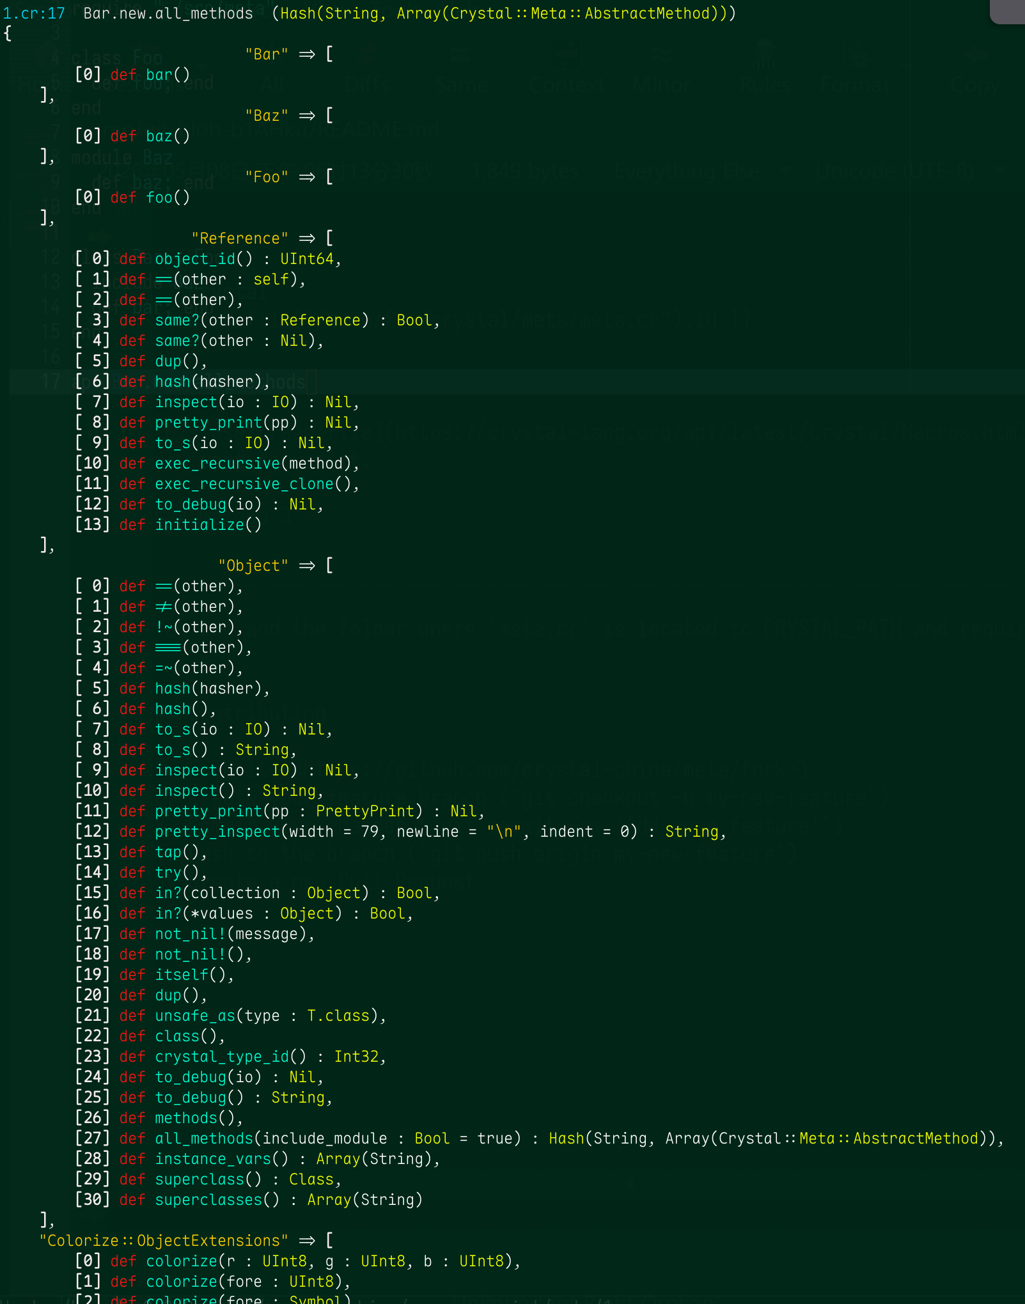Click 'Bar.new.all_methods' in the header line

click(x=168, y=13)
